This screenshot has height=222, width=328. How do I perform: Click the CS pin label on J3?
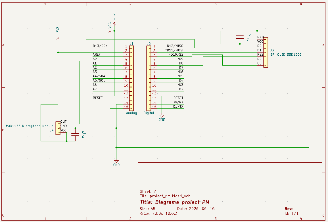tap(259, 63)
